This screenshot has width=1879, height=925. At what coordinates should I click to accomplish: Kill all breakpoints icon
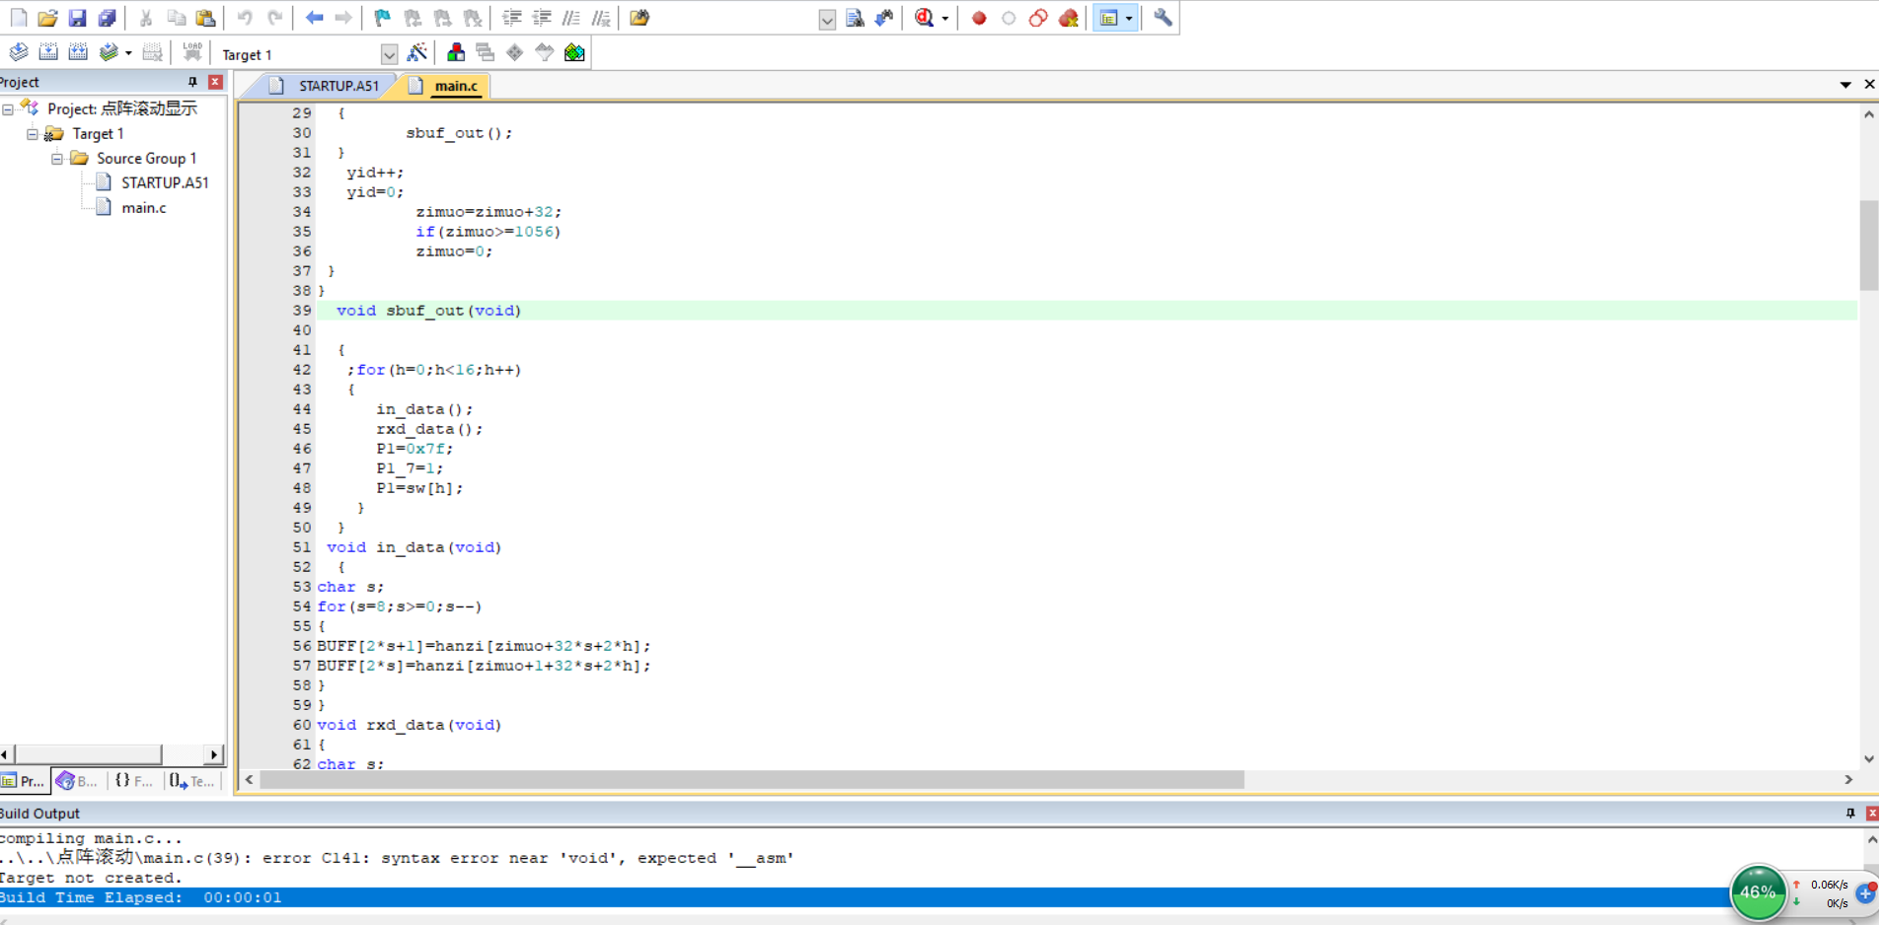coord(1068,18)
